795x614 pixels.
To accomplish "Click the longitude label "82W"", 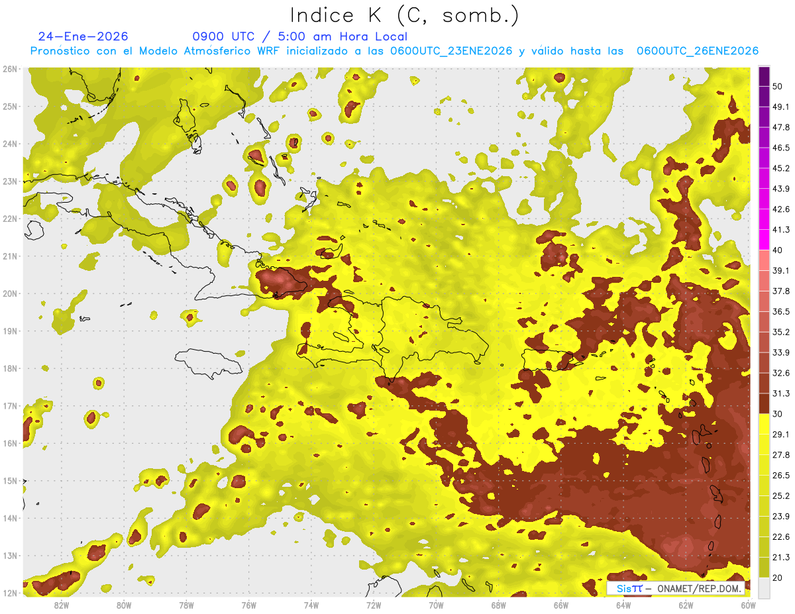I will point(61,605).
